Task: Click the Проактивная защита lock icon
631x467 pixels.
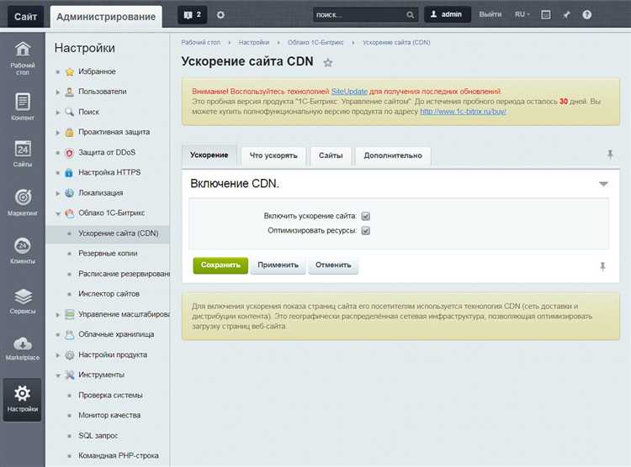Action: tap(70, 132)
